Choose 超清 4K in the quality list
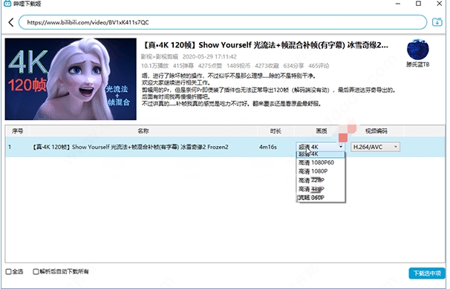This screenshot has height=289, width=450. click(320, 154)
